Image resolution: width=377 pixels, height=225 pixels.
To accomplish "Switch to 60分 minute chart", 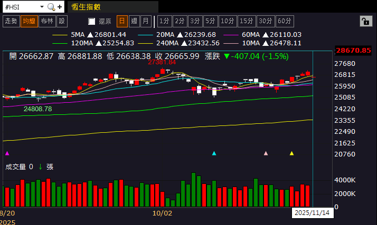I will [284, 21].
